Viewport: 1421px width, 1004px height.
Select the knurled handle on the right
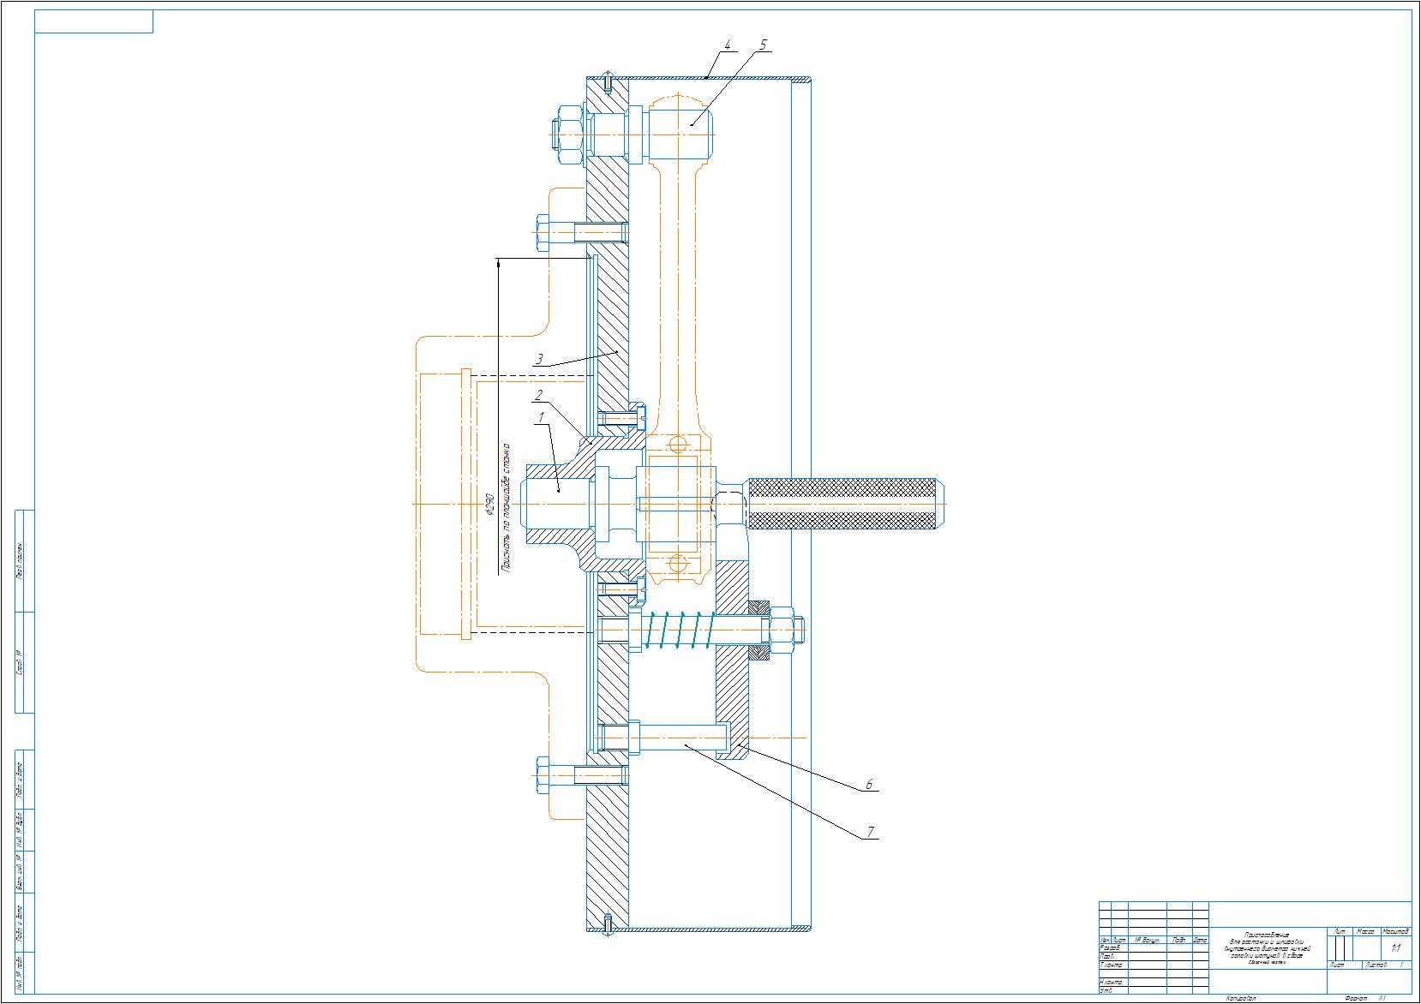pyautogui.click(x=844, y=503)
